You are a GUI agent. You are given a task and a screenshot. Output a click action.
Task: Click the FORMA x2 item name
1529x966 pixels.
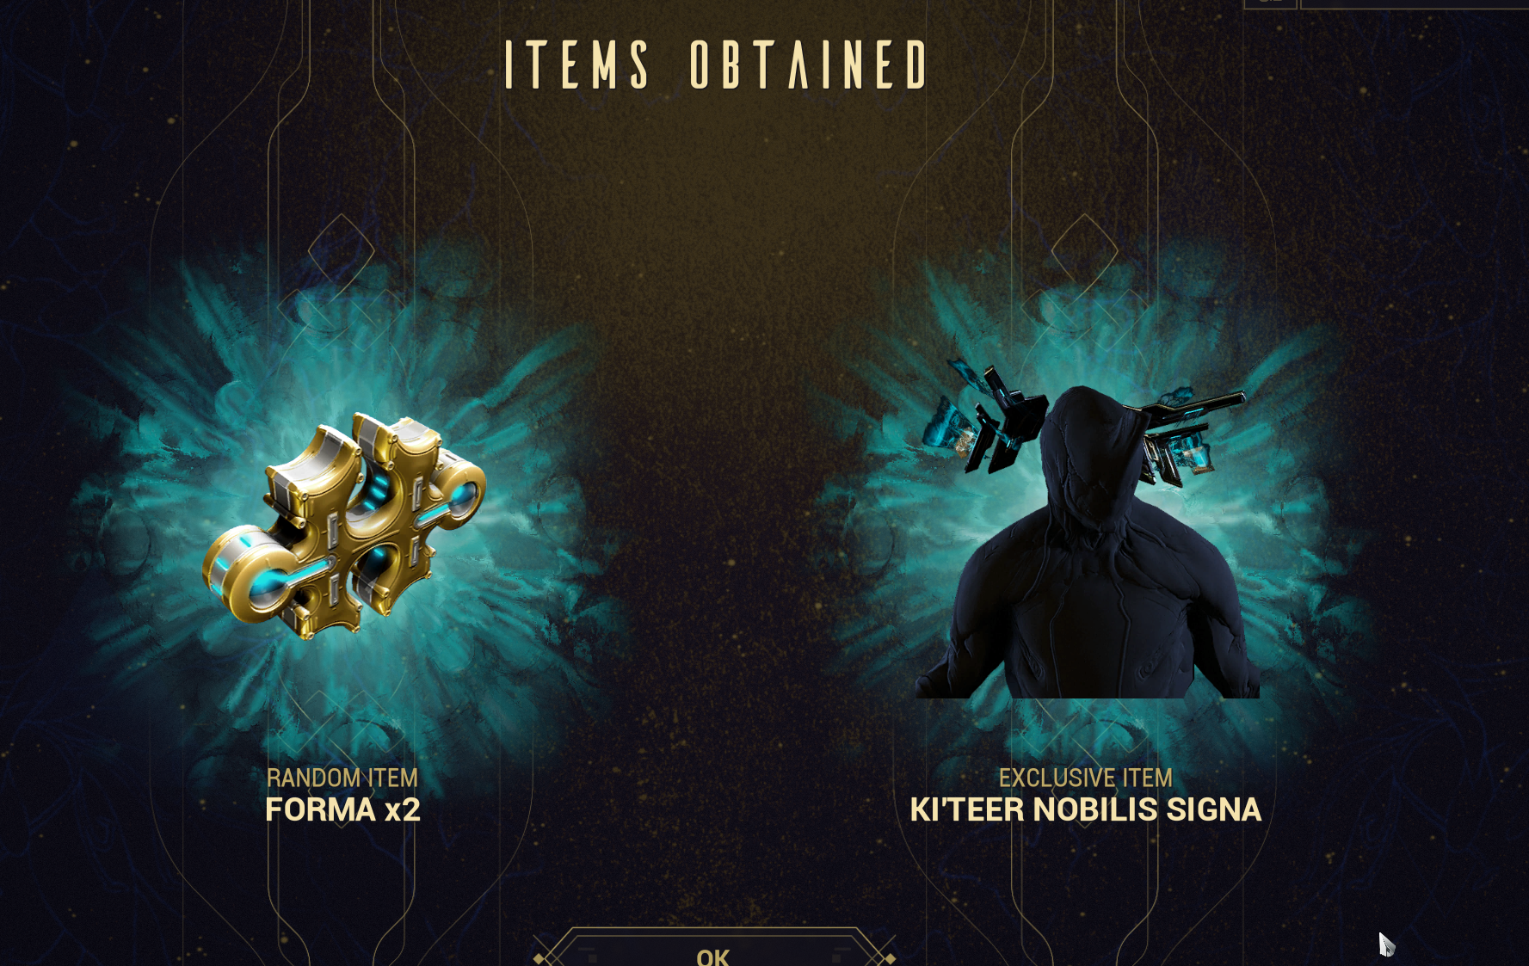[342, 809]
